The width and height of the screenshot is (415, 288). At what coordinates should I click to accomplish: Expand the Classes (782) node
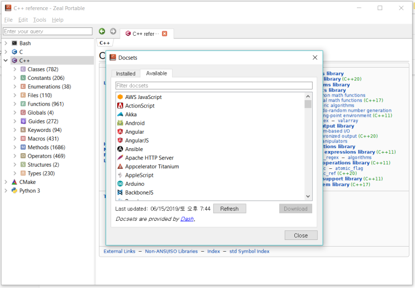(15, 69)
